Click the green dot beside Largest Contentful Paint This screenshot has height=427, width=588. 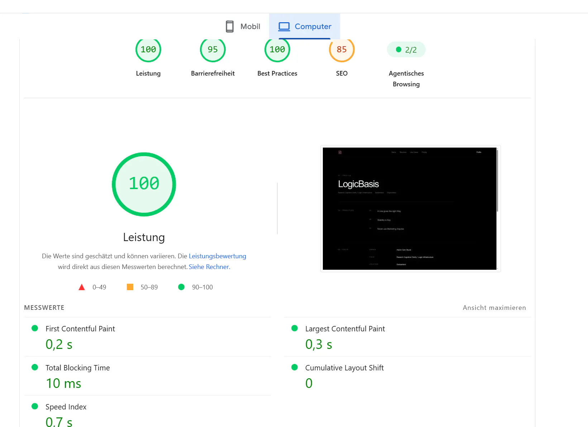click(295, 328)
